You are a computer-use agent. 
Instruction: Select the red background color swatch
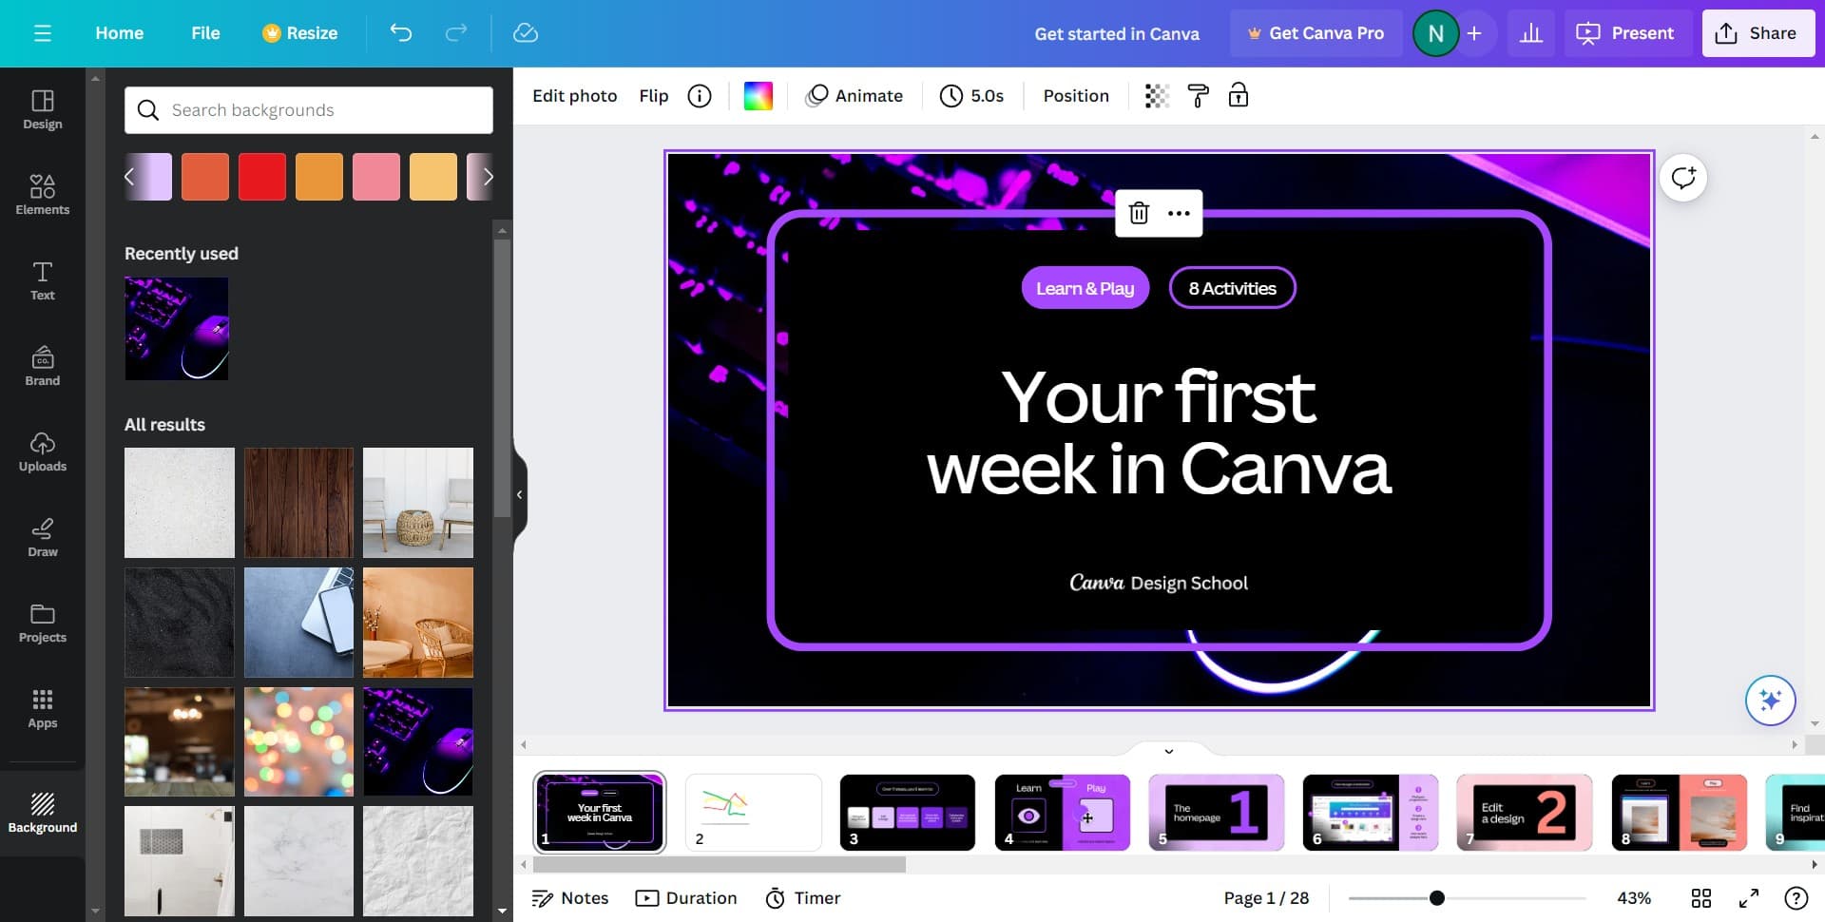point(262,177)
